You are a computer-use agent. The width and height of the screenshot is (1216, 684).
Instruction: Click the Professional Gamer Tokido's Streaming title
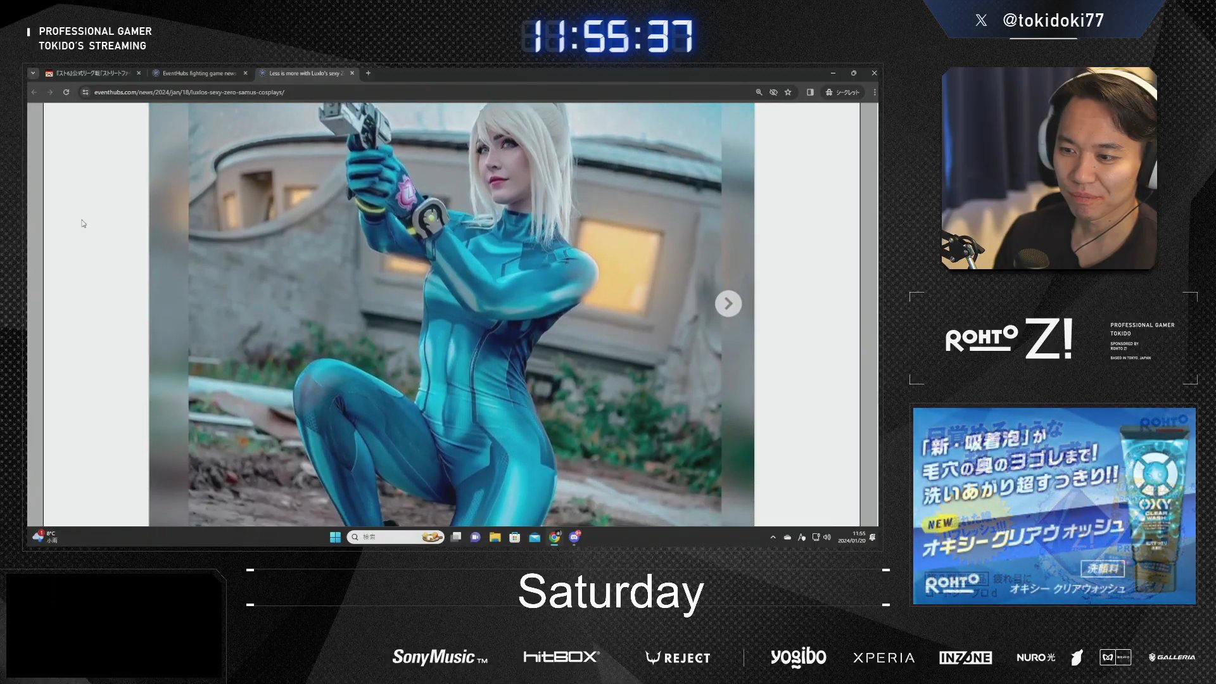(x=95, y=38)
